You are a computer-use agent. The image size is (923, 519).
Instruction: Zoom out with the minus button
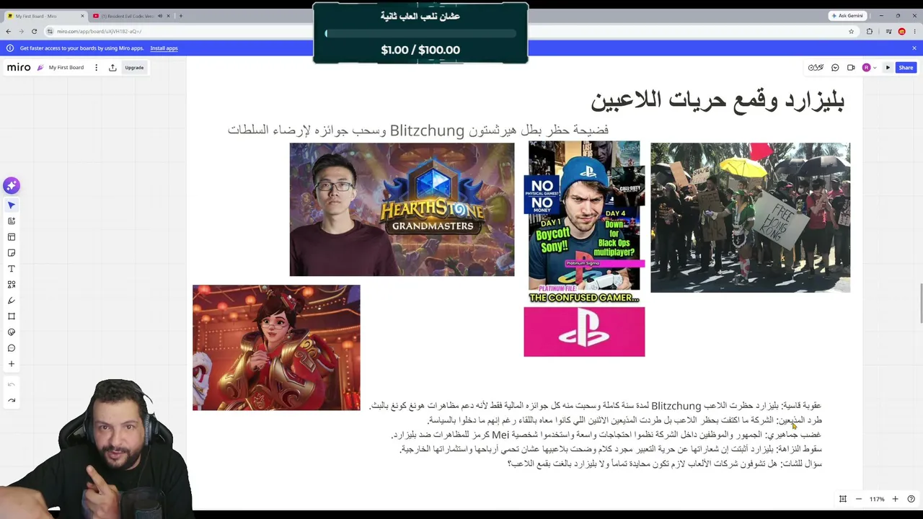[x=858, y=499]
